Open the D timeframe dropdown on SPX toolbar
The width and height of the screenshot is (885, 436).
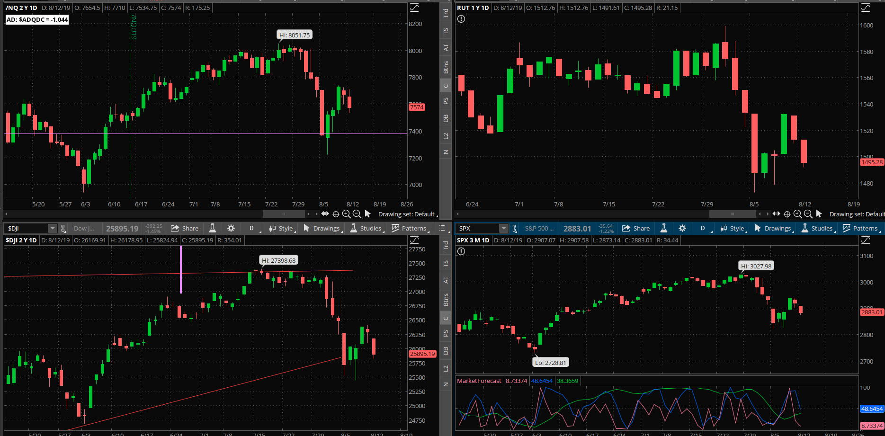pyautogui.click(x=703, y=228)
